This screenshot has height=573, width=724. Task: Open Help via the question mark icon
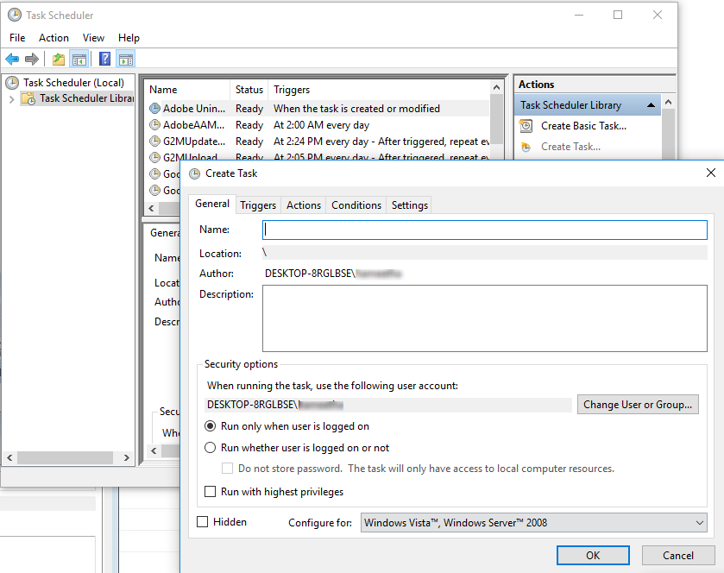click(104, 60)
